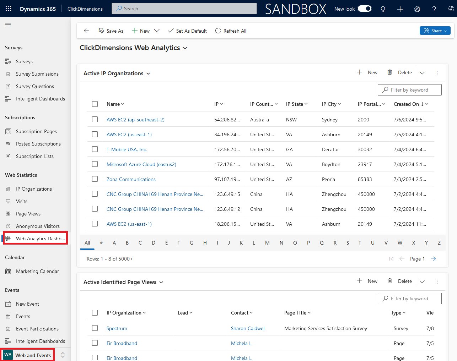The width and height of the screenshot is (457, 361).
Task: Click Delete trash icon in IP Organizations grid
Action: coord(389,72)
